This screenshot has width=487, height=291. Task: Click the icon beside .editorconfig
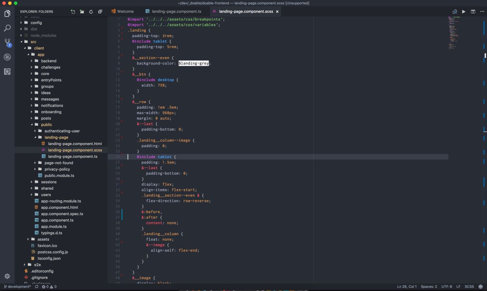(26, 271)
